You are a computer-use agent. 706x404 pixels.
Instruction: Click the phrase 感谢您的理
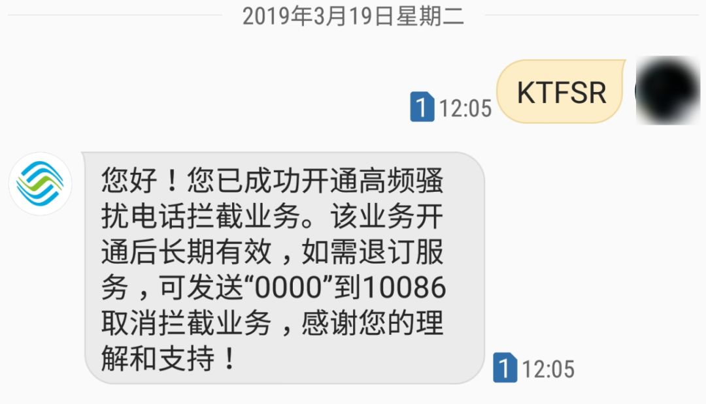pyautogui.click(x=373, y=323)
